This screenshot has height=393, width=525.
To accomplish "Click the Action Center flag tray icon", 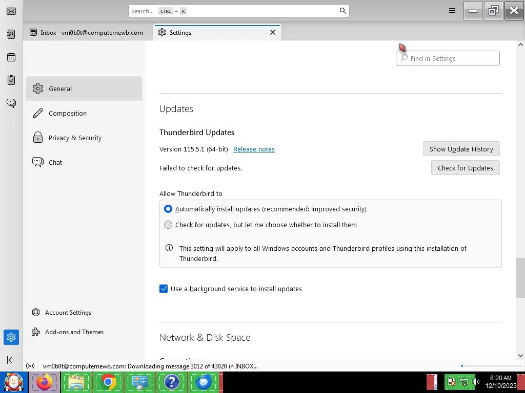I will pyautogui.click(x=452, y=382).
